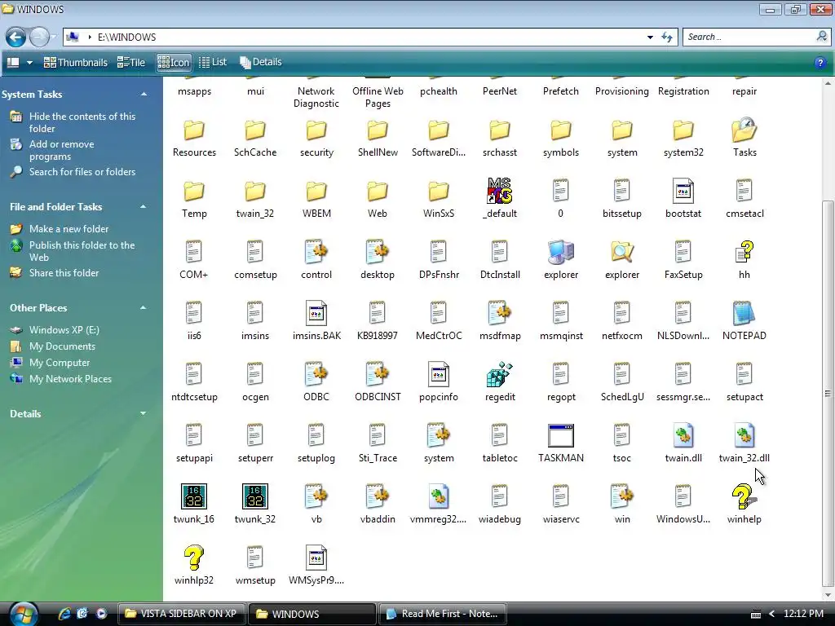Select the win configuration file icon
835x626 pixels.
(x=622, y=497)
